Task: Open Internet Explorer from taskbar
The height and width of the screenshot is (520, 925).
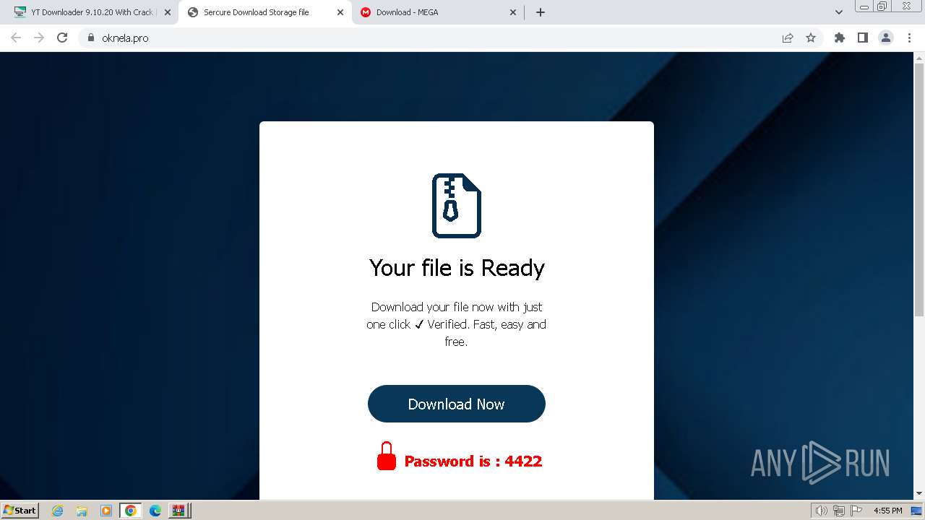Action: [x=58, y=511]
